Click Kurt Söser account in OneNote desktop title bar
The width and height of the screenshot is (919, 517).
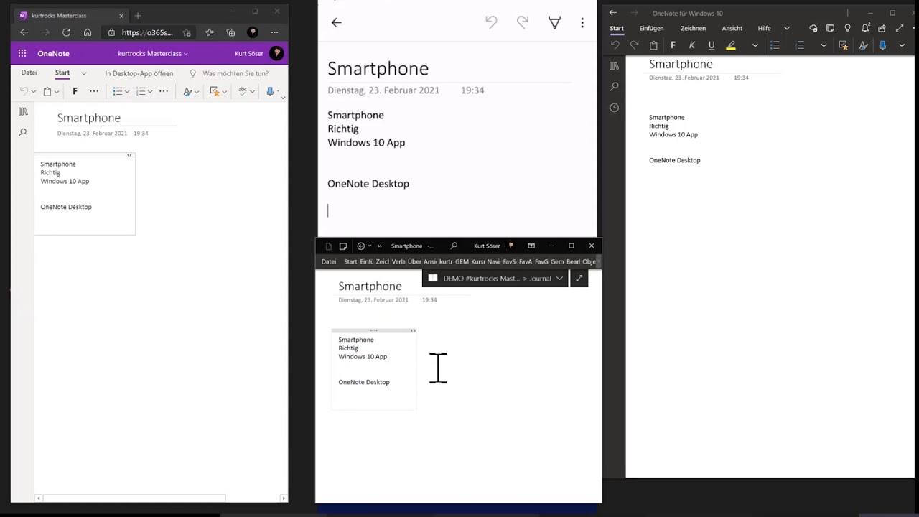click(487, 246)
